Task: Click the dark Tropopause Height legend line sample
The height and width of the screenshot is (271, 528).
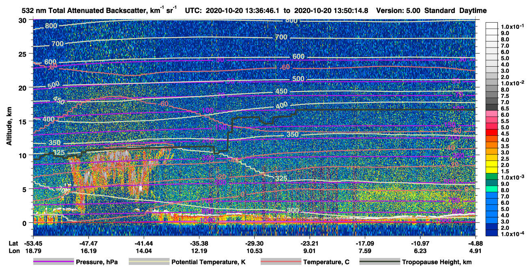Action: tap(380, 262)
